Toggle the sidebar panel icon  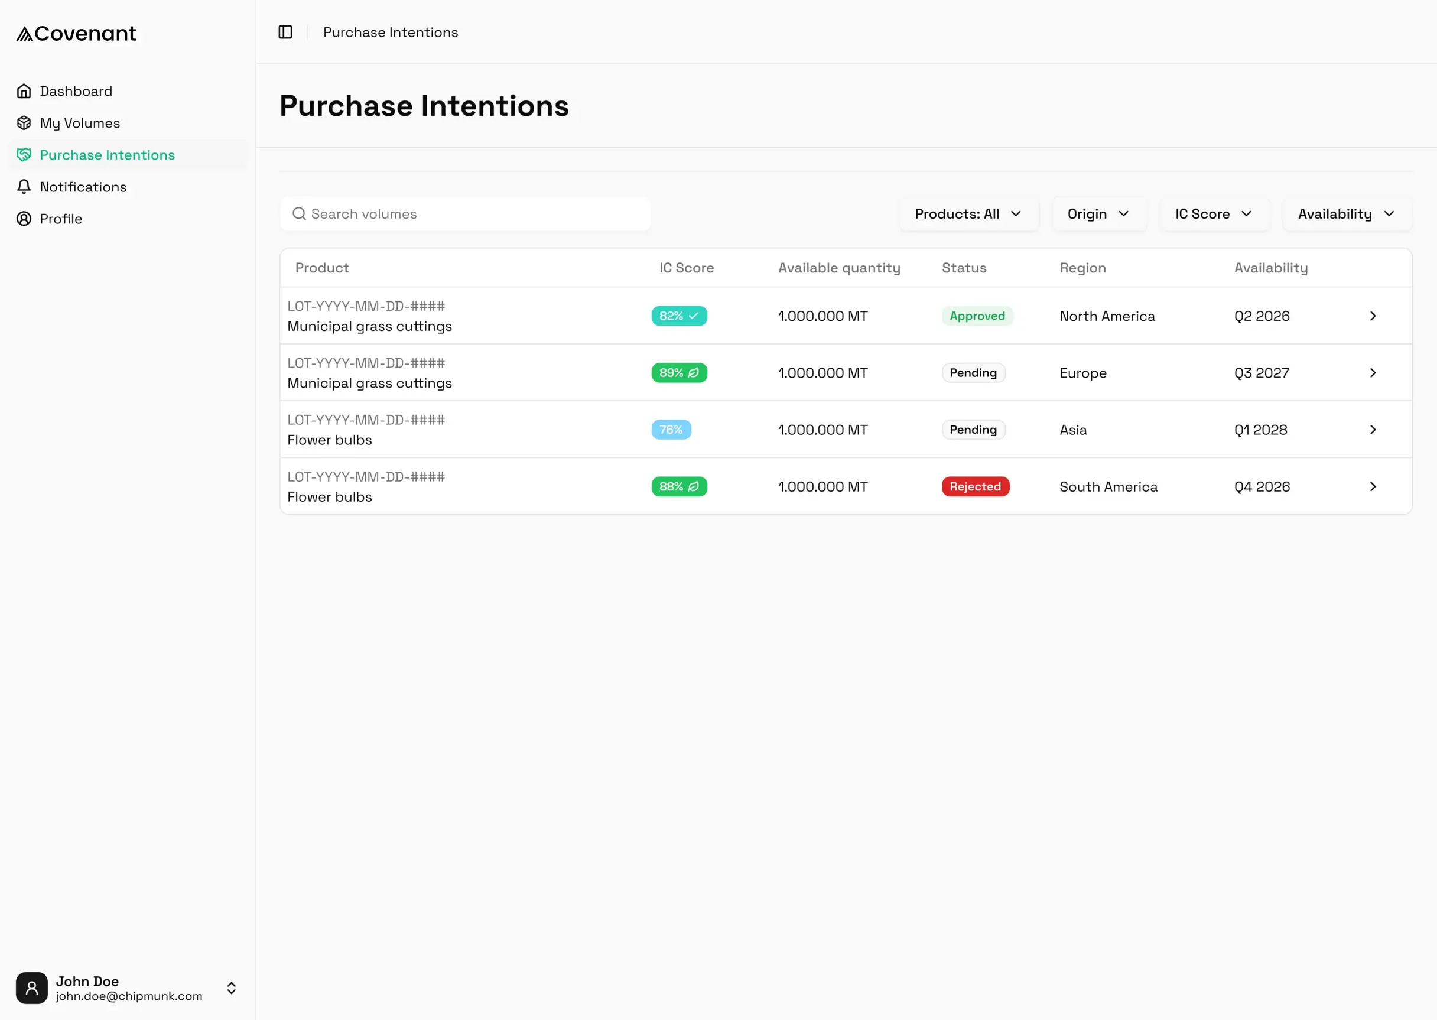point(285,32)
